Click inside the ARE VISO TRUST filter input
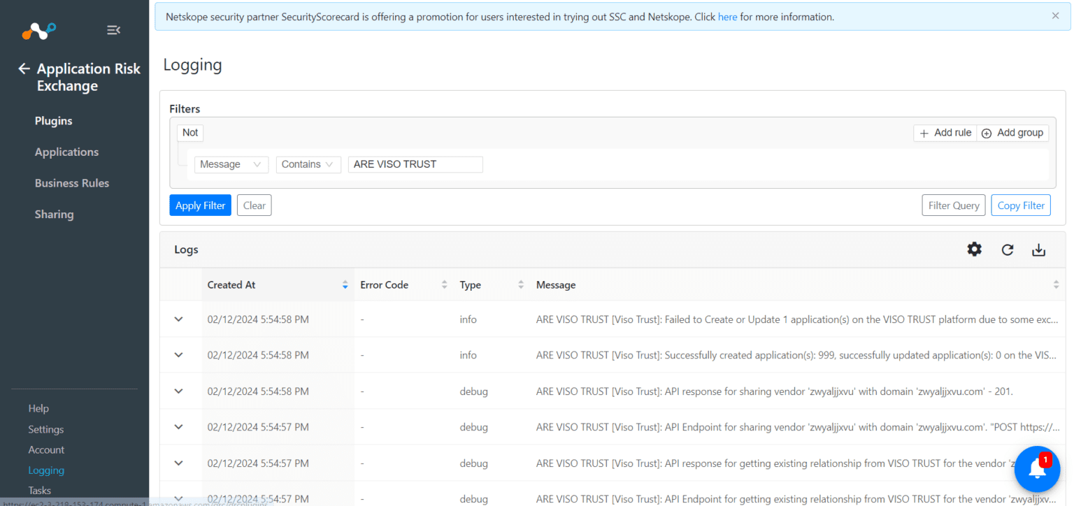 click(415, 164)
